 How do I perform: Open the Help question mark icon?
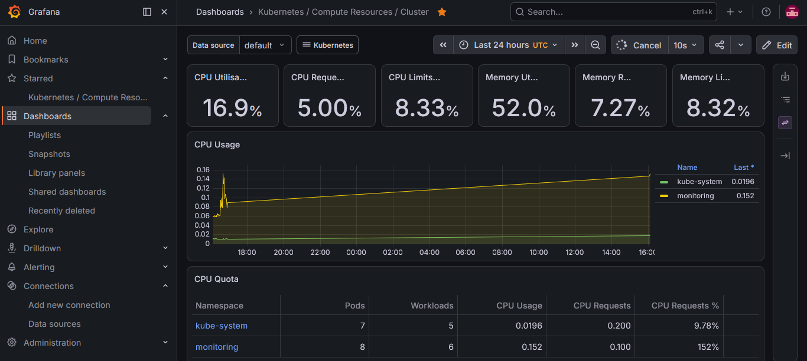(766, 12)
